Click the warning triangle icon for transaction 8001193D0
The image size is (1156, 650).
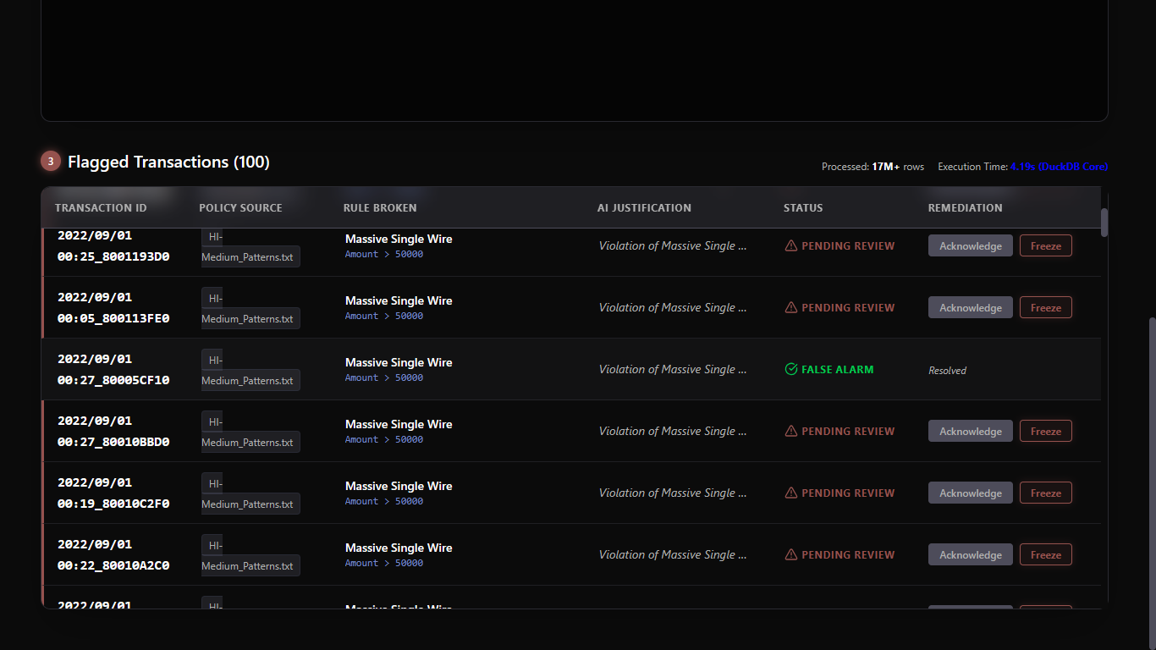[x=791, y=246]
